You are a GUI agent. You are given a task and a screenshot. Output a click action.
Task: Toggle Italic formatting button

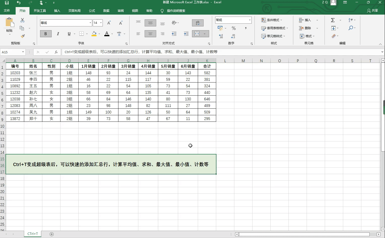[58, 34]
